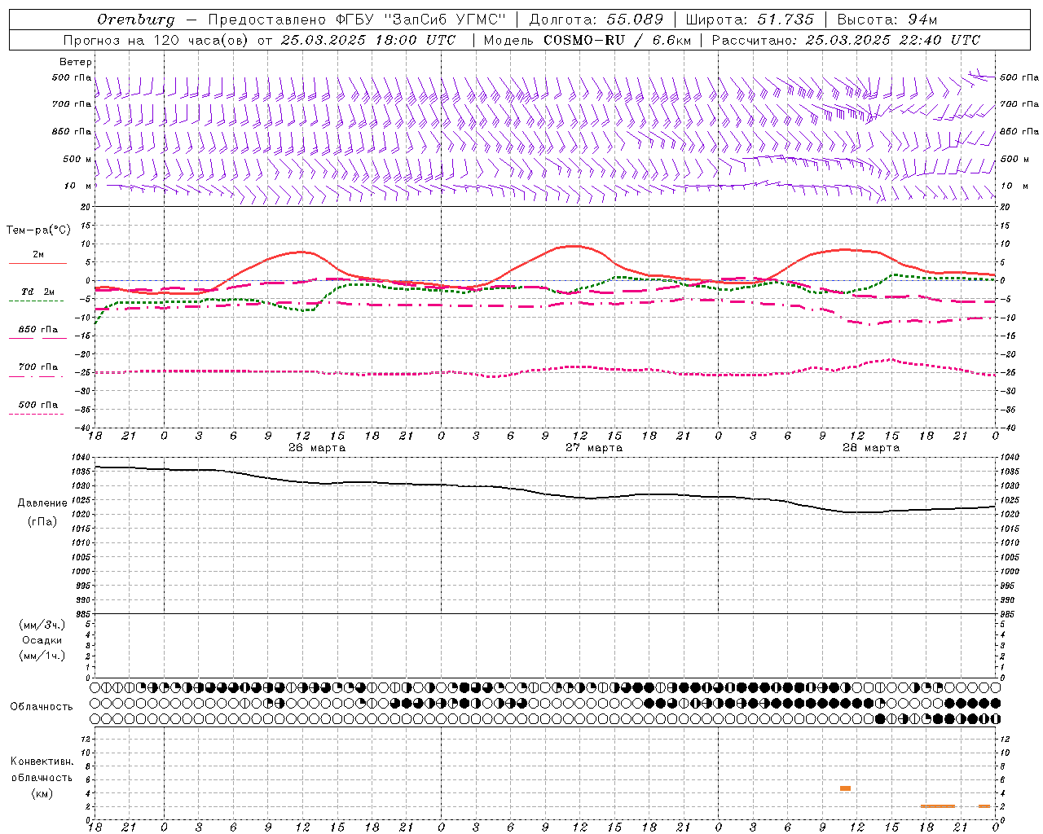Click the 27 марта date label
The height and width of the screenshot is (834, 1043).
click(594, 448)
